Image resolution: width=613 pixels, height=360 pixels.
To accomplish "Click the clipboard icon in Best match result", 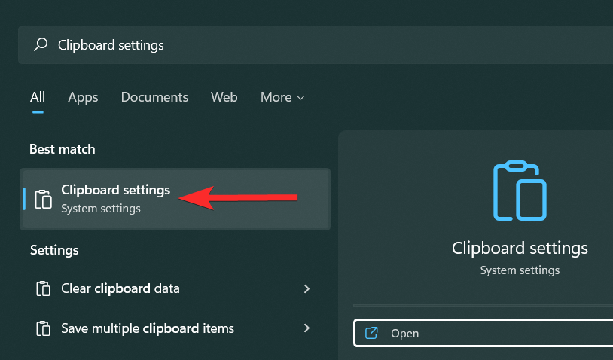I will 44,199.
